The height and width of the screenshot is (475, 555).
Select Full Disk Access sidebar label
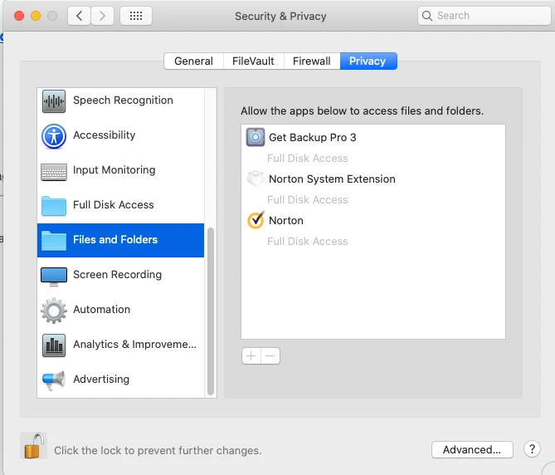[x=114, y=205]
